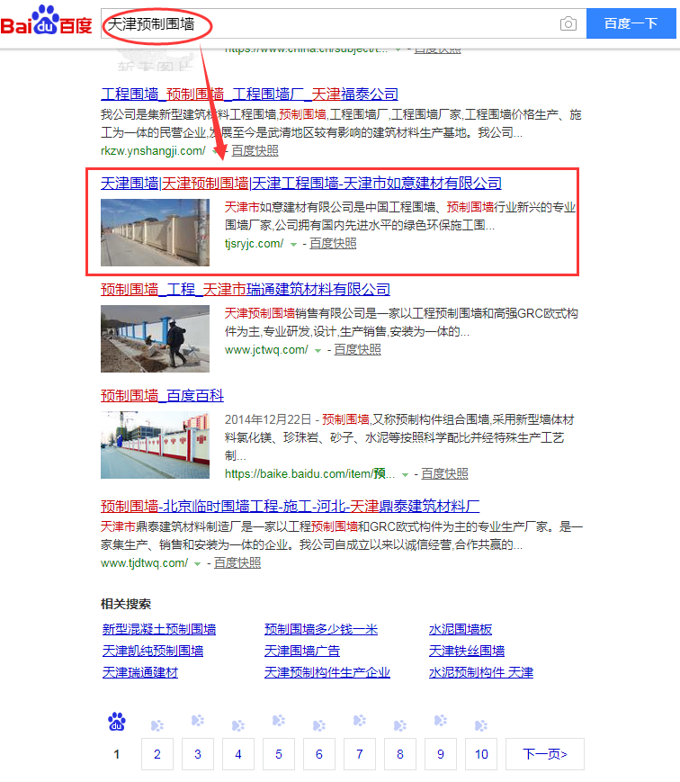Click 下一页 next page button
The image size is (680, 782).
(x=545, y=754)
